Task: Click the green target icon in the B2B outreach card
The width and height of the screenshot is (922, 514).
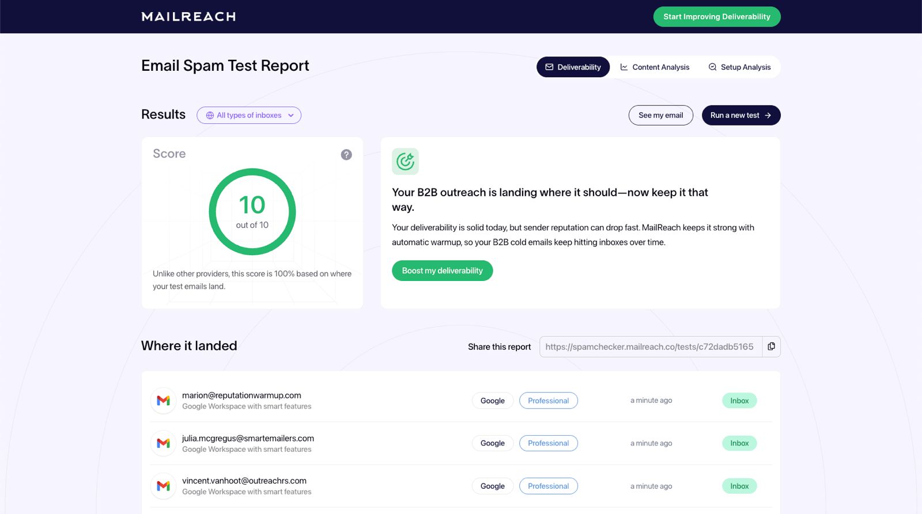Action: tap(405, 161)
